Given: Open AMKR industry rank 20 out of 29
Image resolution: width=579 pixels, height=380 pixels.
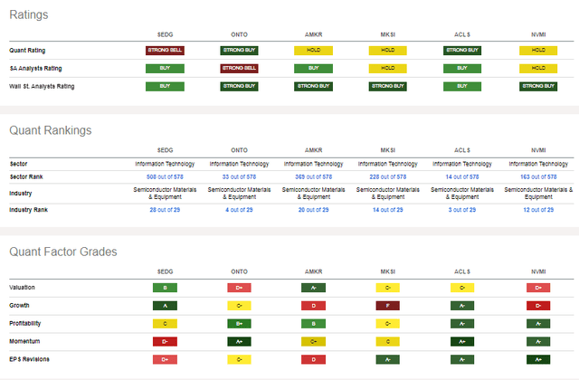Looking at the screenshot, I should (314, 210).
